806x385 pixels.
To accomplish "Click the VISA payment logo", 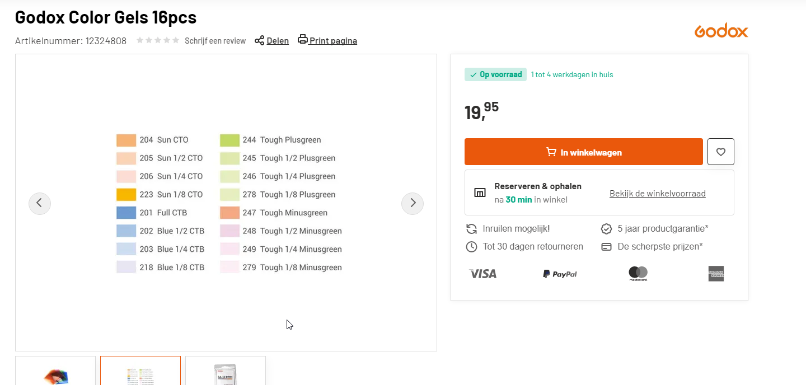I will tap(482, 274).
